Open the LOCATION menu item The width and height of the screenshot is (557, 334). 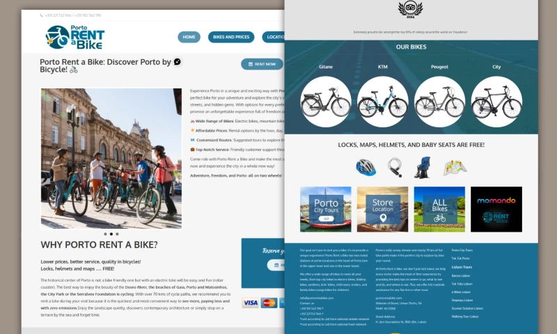click(274, 37)
